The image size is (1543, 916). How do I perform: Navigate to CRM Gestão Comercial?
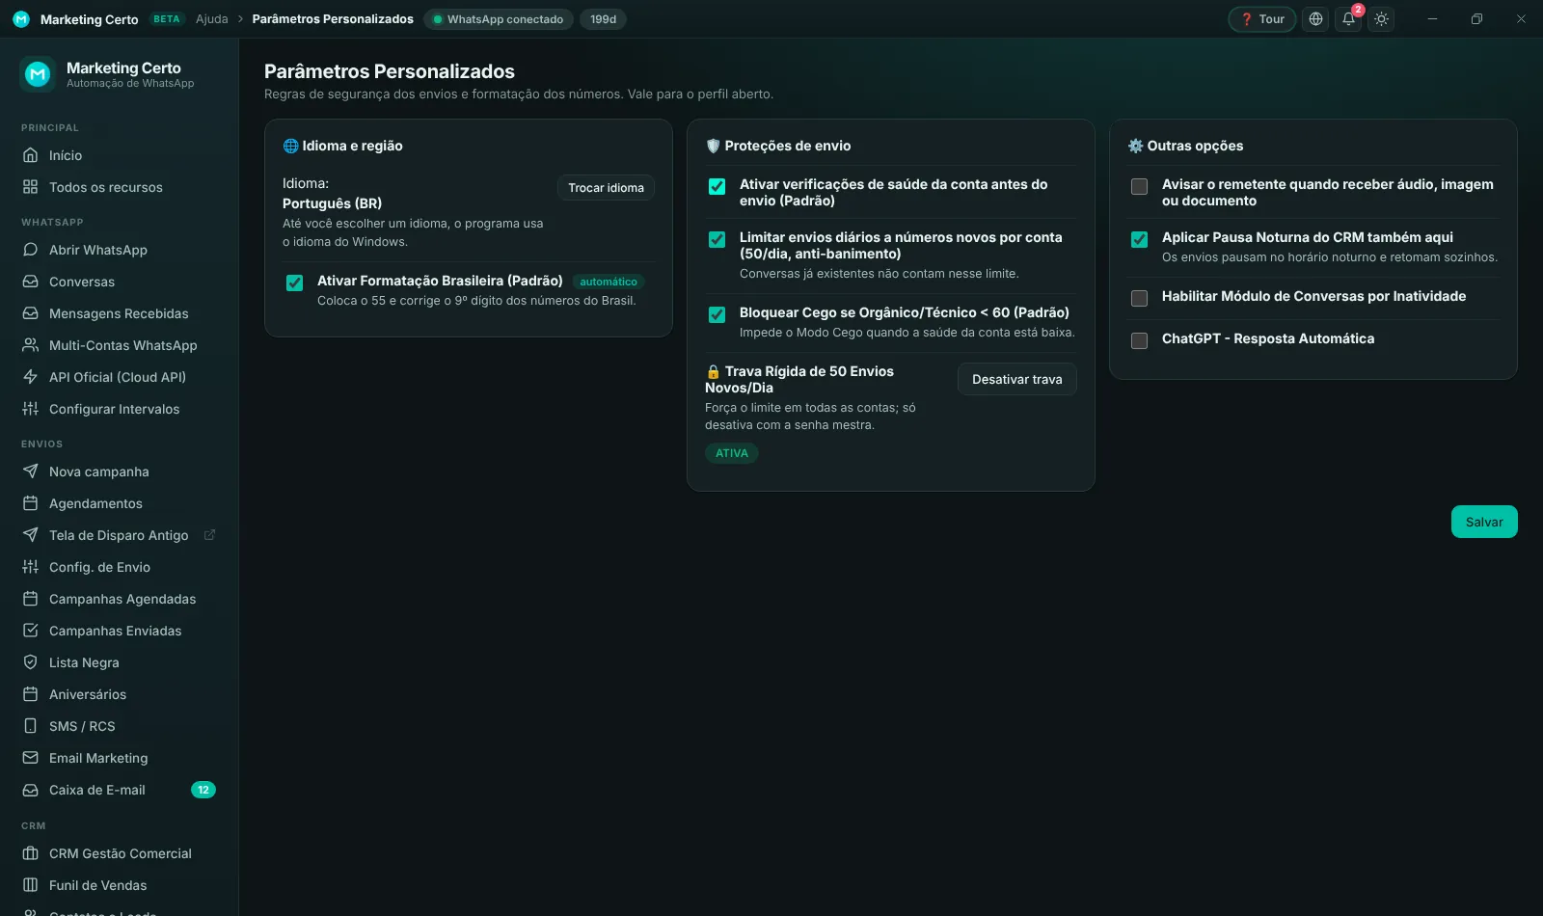119,853
